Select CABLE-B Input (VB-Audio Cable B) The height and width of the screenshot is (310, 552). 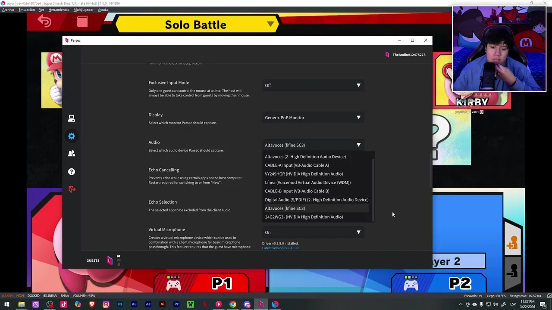317,191
